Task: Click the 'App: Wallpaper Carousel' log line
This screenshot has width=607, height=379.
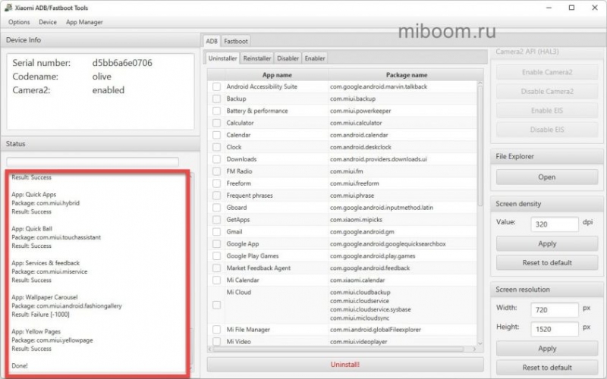Action: click(45, 297)
